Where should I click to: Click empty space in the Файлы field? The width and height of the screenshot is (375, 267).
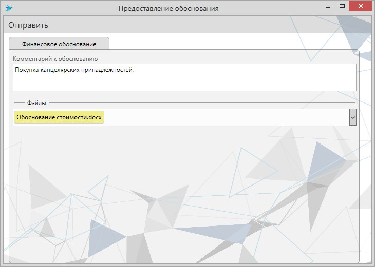[x=226, y=117]
